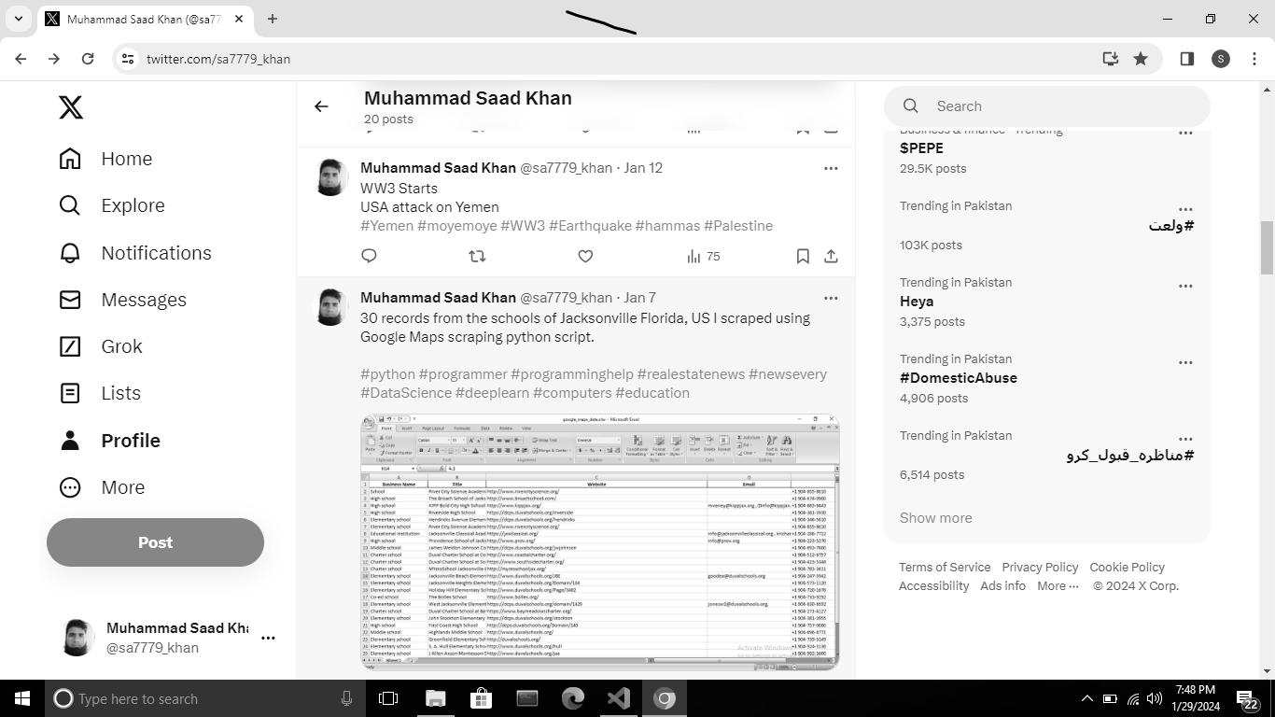Open more options for #مناظره_قبول_کرو trend
This screenshot has height=717, width=1275.
[1185, 439]
